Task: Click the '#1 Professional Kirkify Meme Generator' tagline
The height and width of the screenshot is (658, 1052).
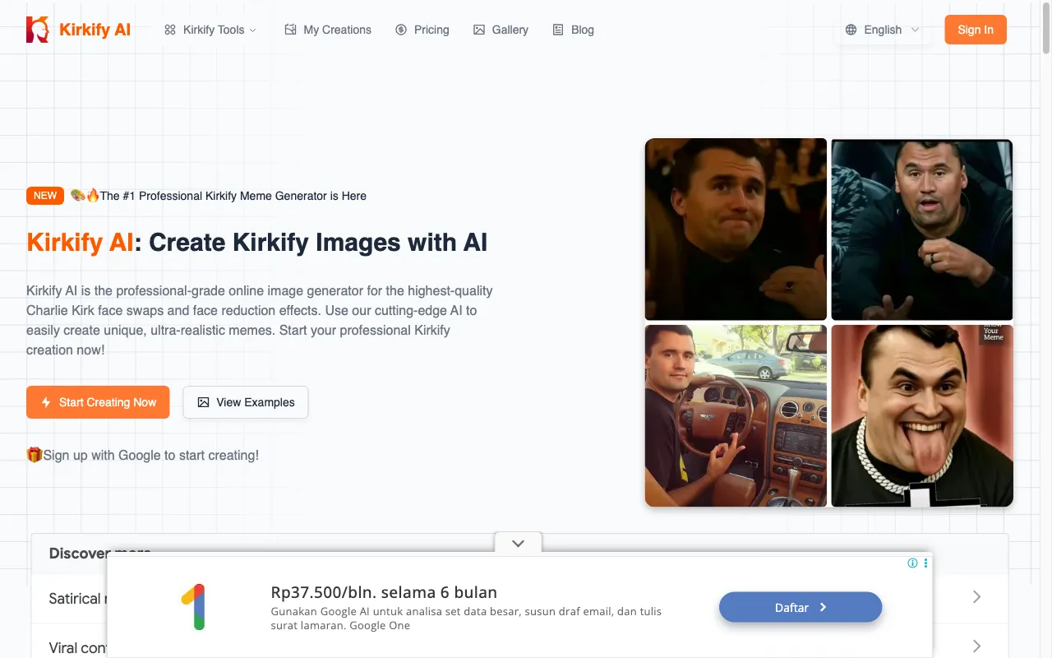Action: pyautogui.click(x=233, y=196)
